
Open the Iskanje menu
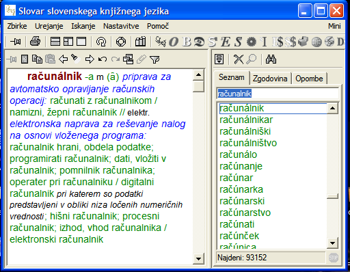pyautogui.click(x=83, y=26)
